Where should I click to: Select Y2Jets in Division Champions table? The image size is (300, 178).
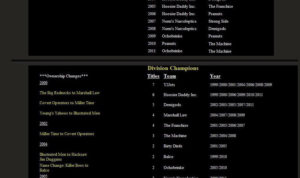click(x=169, y=85)
